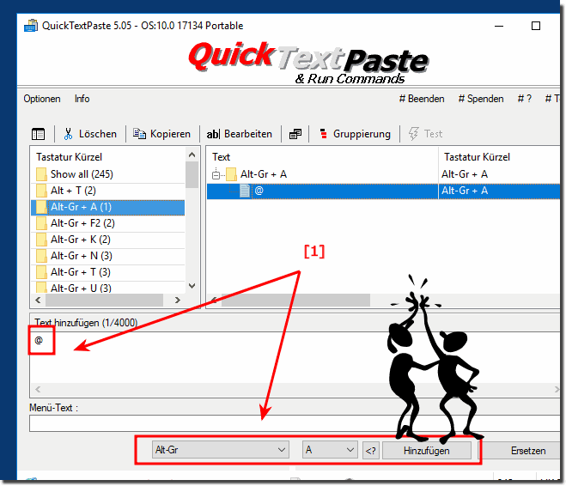Click Alt-Gr + A shortcut cell in selected row
Image resolution: width=566 pixels, height=486 pixels.
tap(500, 191)
